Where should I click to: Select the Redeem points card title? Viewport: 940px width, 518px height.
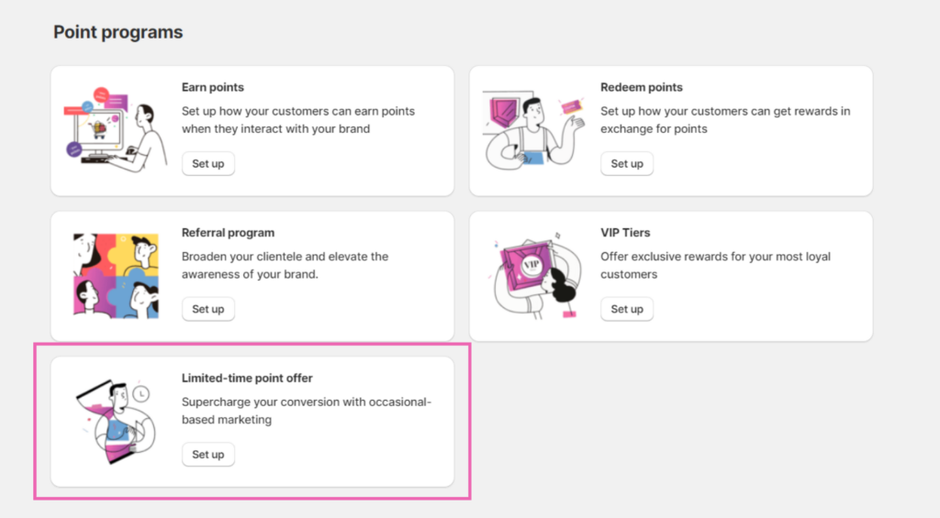coord(642,87)
